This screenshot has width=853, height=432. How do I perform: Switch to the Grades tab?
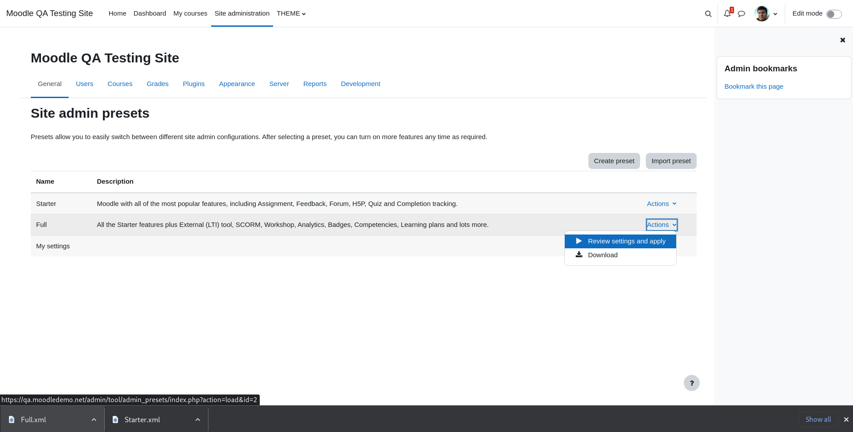pos(158,84)
